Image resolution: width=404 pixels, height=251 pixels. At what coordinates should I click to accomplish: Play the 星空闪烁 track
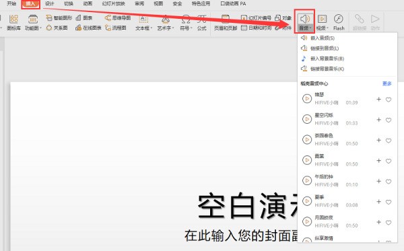click(x=307, y=119)
